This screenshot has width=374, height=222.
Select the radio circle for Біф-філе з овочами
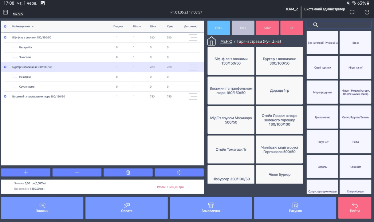(5, 38)
